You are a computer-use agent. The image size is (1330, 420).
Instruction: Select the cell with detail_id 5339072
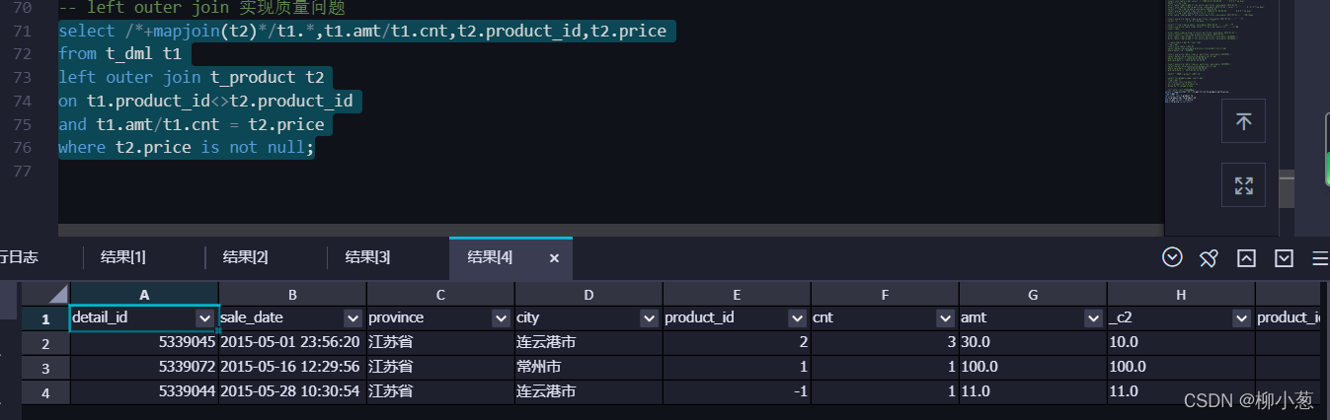click(x=144, y=367)
